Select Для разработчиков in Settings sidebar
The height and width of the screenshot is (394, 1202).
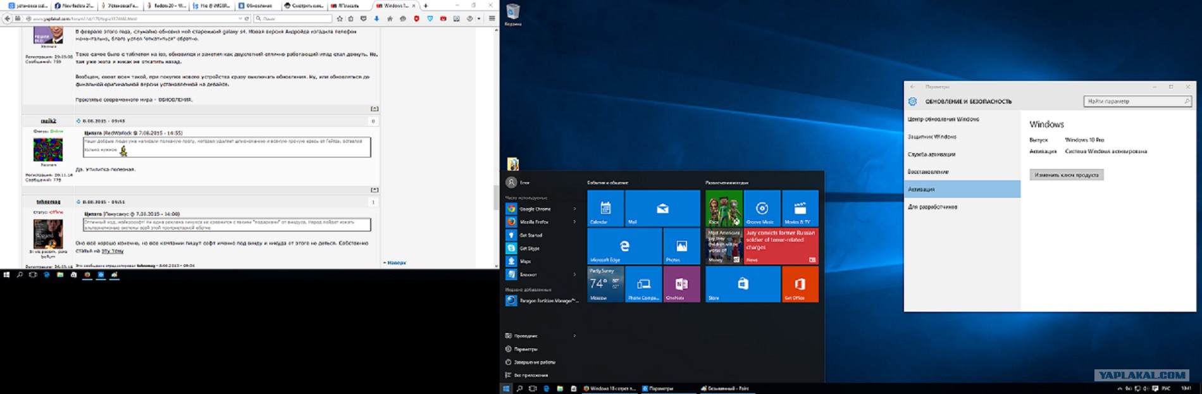click(x=932, y=207)
